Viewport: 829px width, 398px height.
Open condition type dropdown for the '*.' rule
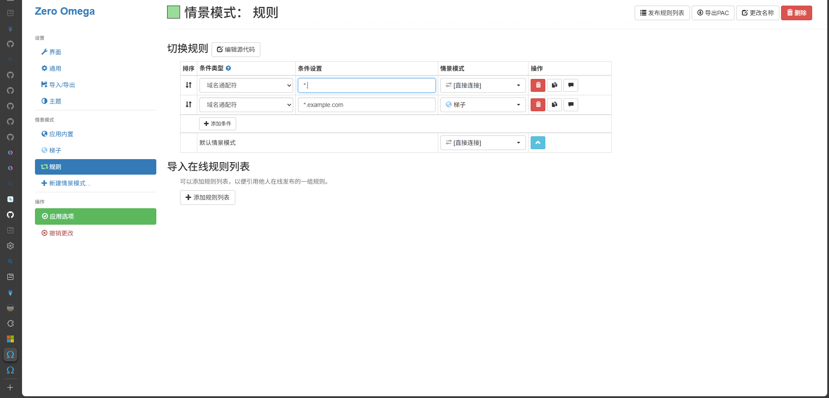(x=246, y=85)
